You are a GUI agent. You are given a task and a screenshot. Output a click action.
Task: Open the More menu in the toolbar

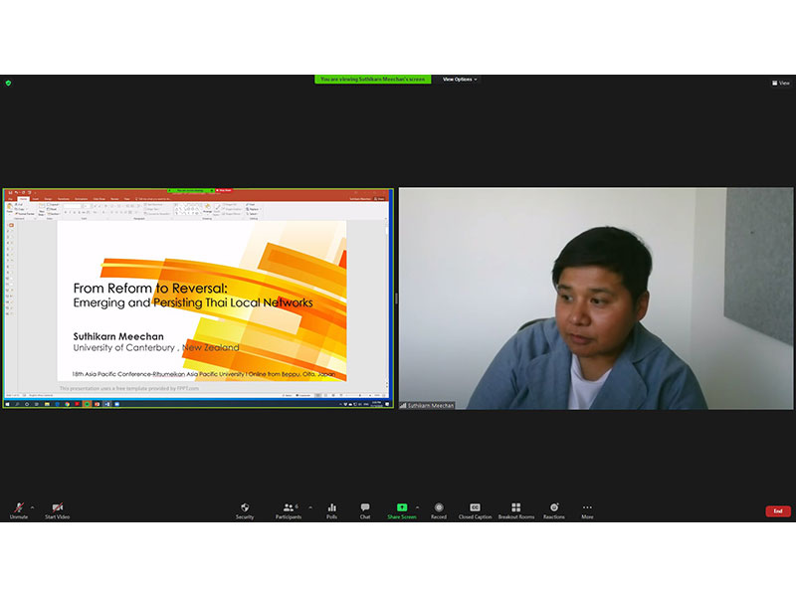(x=587, y=509)
